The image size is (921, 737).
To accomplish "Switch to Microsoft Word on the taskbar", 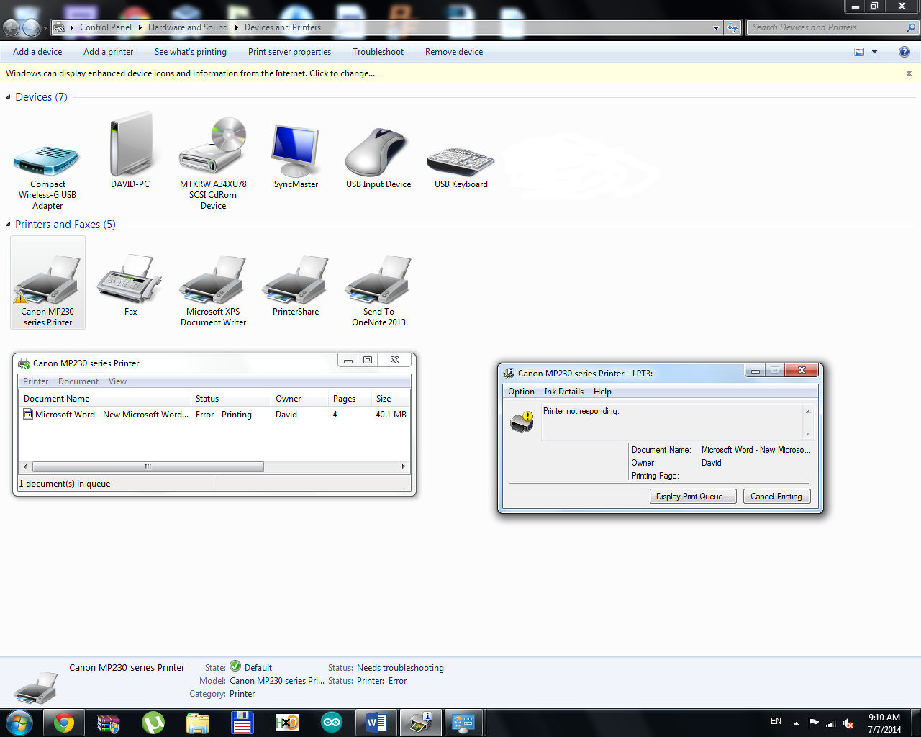I will [376, 723].
